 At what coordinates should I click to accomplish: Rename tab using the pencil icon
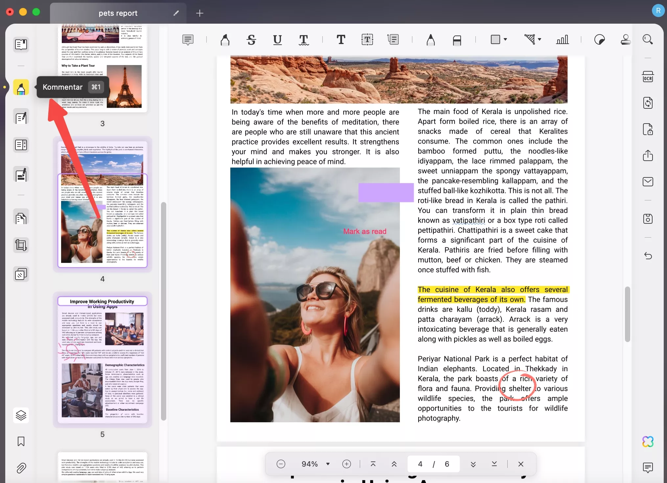[176, 13]
